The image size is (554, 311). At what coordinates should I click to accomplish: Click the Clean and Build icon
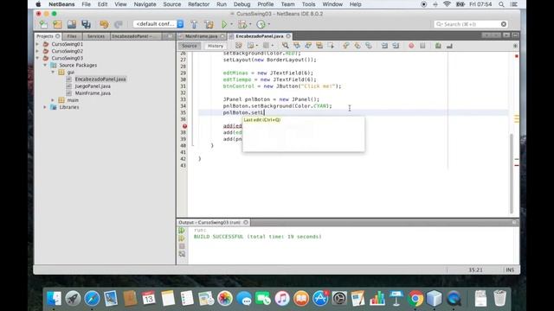tap(209, 24)
